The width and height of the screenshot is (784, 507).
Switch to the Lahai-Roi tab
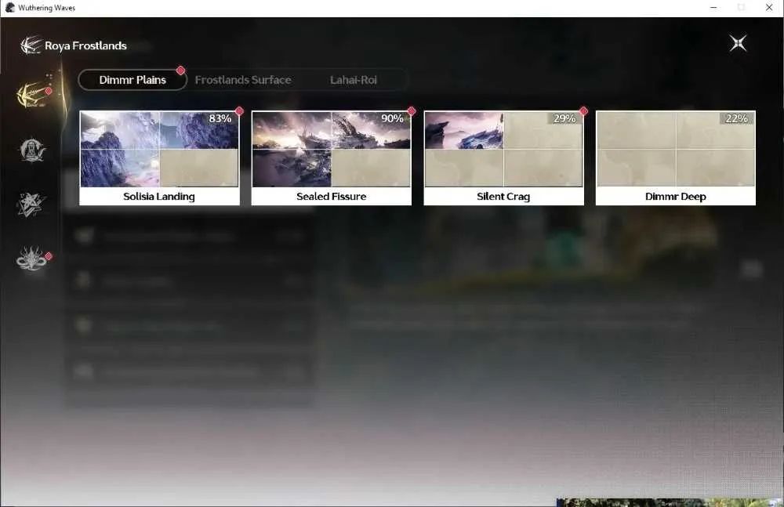353,80
